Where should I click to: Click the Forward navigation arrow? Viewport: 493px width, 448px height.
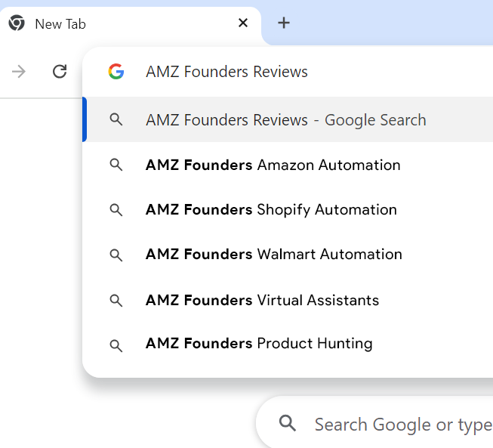19,72
